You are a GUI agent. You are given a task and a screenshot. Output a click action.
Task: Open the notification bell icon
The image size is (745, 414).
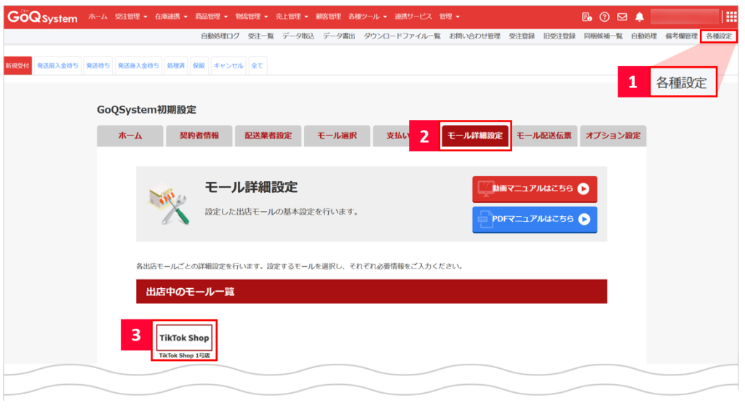(640, 17)
